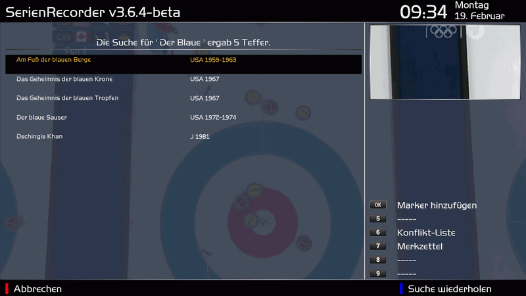Click the 7 key icon
526x296 pixels.
(377, 246)
